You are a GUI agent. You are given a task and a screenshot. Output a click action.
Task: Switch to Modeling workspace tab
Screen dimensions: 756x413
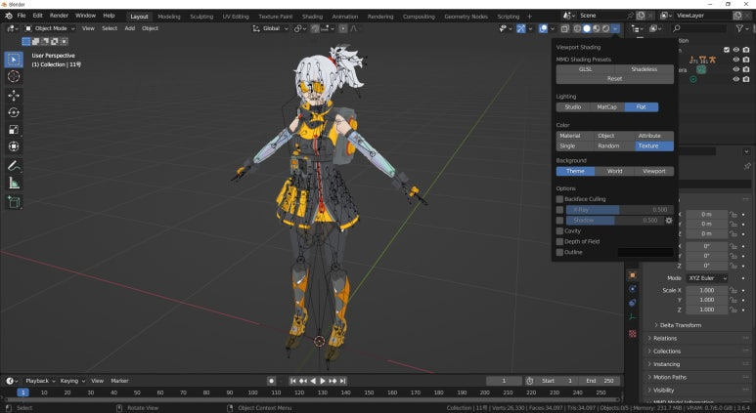[x=169, y=17]
